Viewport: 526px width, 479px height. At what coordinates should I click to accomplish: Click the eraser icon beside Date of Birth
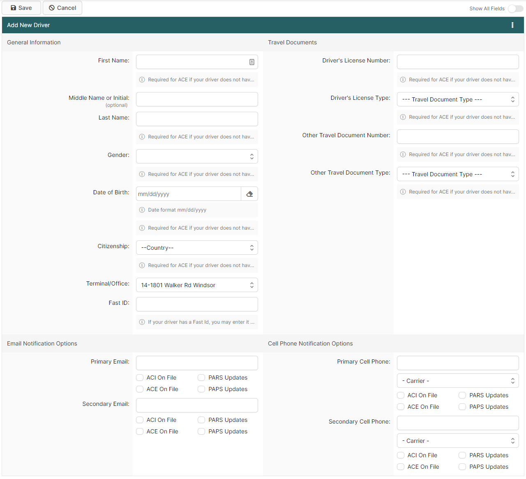tap(249, 194)
